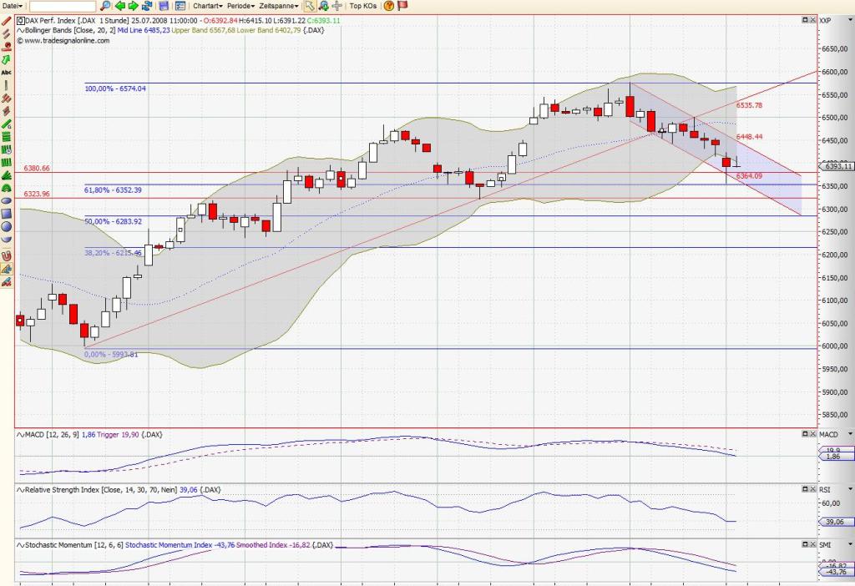Image resolution: width=855 pixels, height=586 pixels.
Task: Toggle the red magnet snap tool
Action: click(x=7, y=255)
